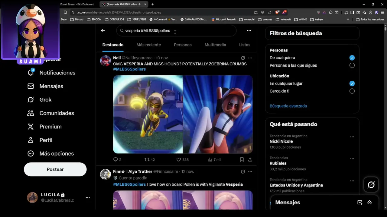Open Brave Wallet icon in toolbar

[x=358, y=12]
